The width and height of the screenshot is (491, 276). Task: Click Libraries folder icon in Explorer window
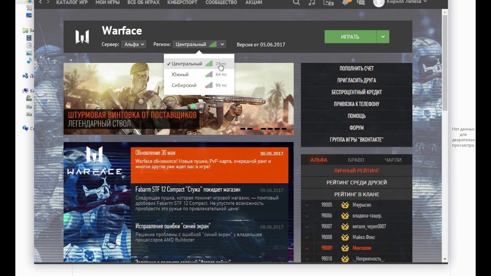(25, 31)
